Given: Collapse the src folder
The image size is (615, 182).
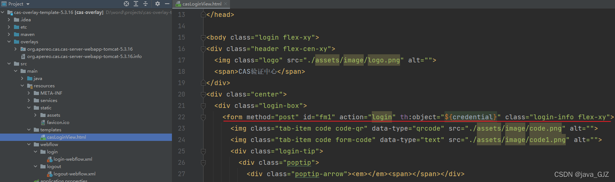Looking at the screenshot, I should [x=9, y=64].
